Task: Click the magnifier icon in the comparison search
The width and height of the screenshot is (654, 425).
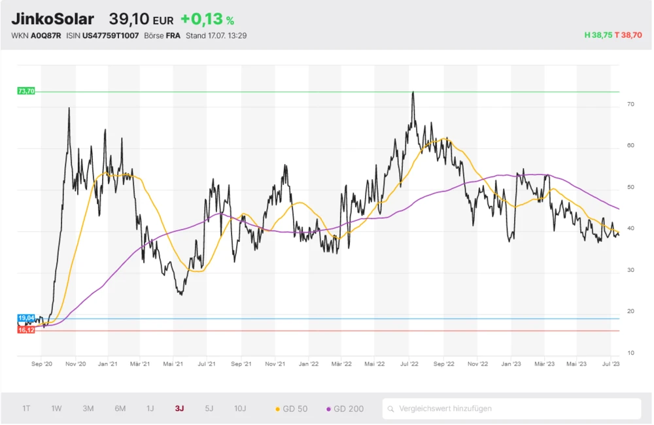Action: tap(391, 409)
